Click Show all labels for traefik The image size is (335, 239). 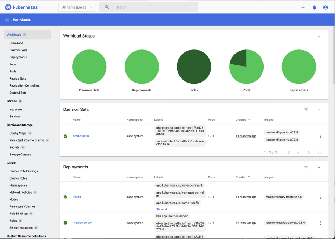(x=162, y=209)
